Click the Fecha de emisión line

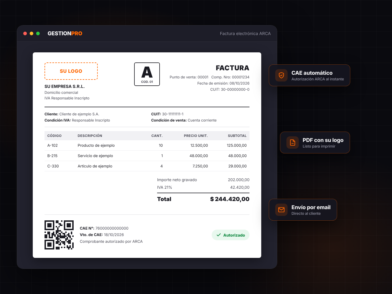(x=223, y=83)
